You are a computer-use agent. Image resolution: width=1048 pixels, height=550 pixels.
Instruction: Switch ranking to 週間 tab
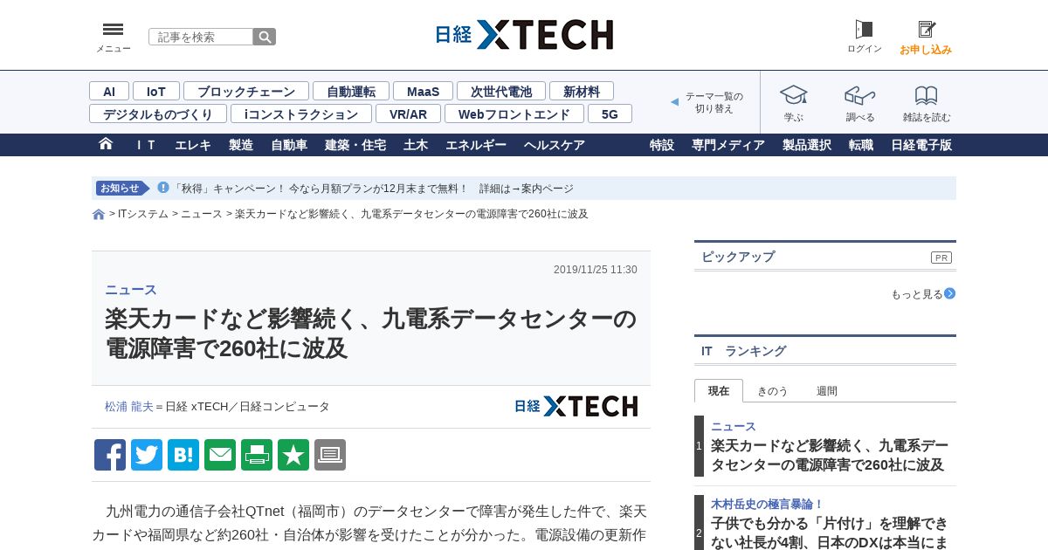(x=827, y=390)
